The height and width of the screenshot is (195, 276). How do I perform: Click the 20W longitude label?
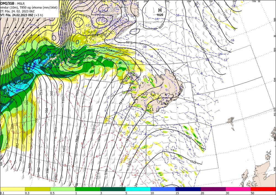(146, 1)
